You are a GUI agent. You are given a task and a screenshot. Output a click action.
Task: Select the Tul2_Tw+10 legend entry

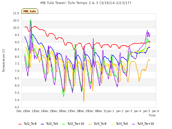(73, 124)
